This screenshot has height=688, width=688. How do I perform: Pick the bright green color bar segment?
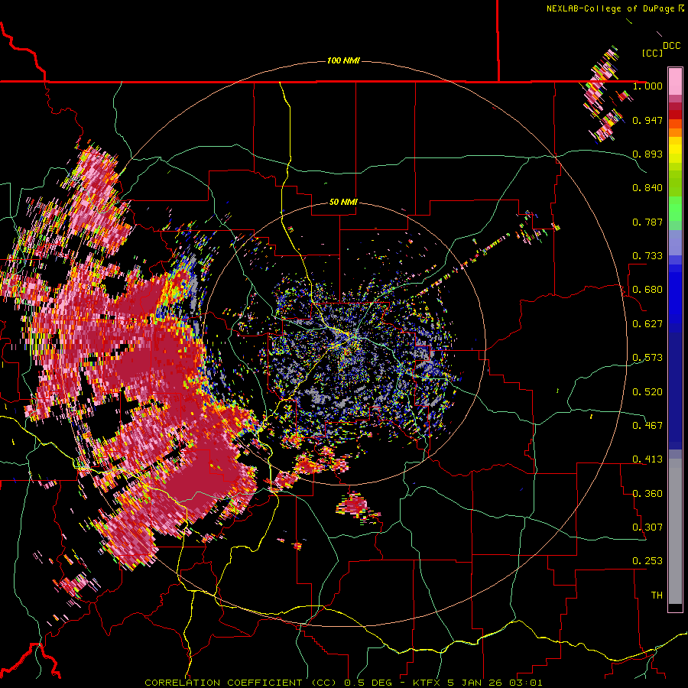(x=675, y=209)
